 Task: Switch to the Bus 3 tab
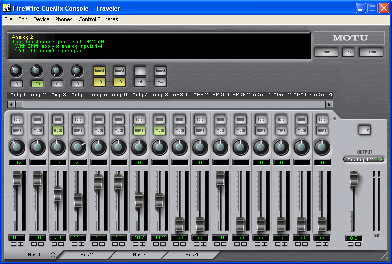[x=139, y=254]
